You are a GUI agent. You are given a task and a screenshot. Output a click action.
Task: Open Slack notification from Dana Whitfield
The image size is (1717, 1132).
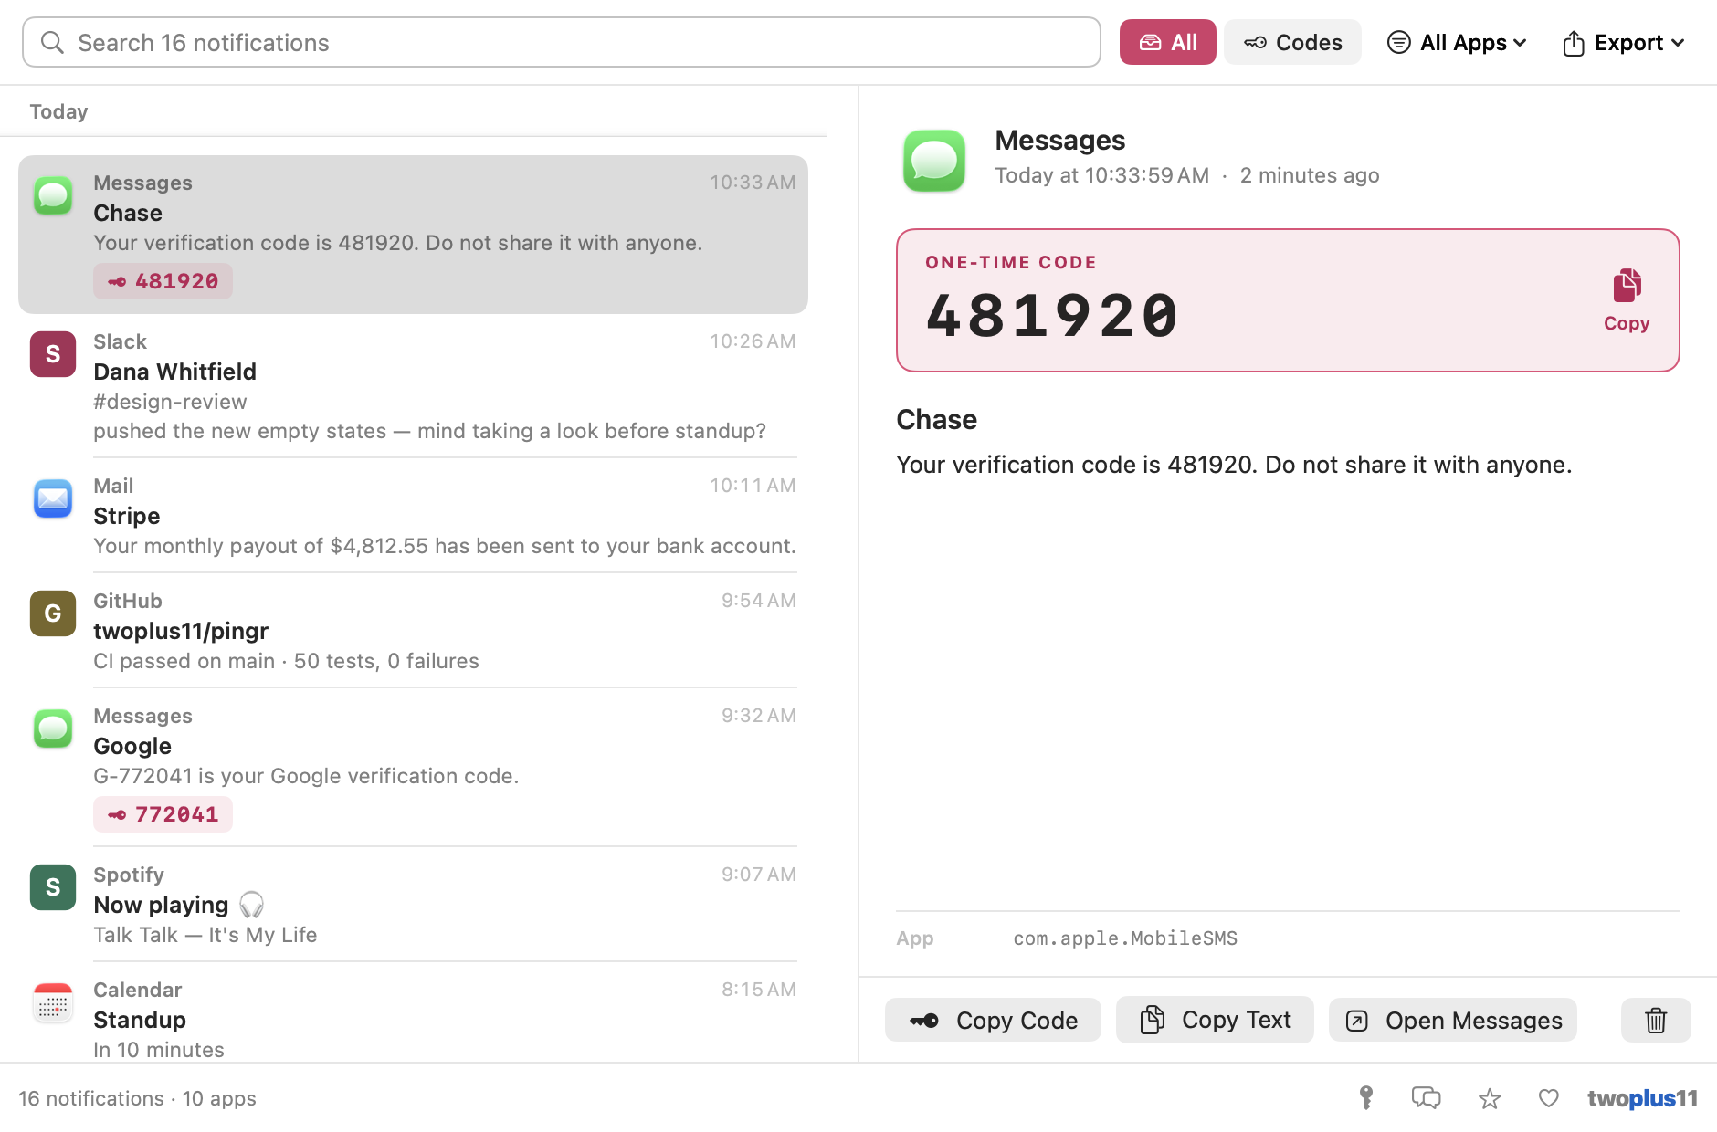413,386
